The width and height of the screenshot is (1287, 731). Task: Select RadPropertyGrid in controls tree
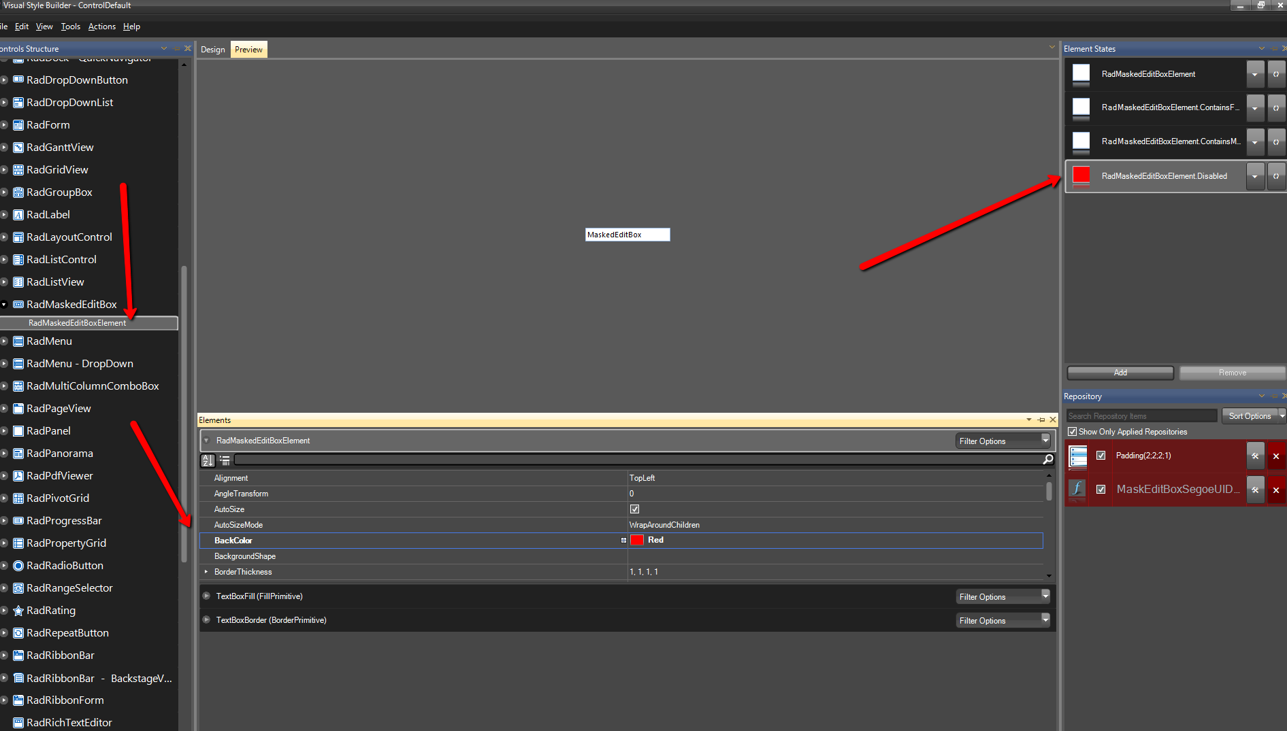66,543
